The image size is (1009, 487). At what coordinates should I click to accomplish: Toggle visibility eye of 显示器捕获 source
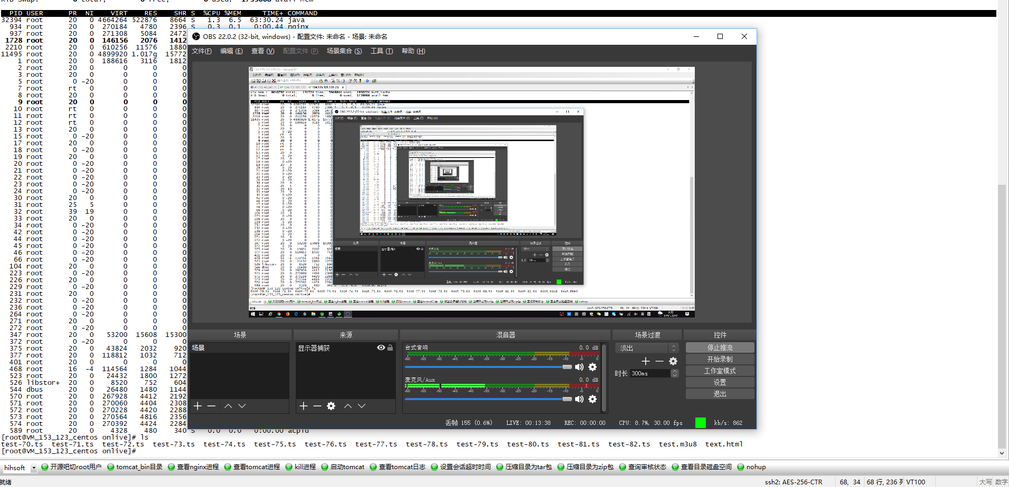(381, 347)
